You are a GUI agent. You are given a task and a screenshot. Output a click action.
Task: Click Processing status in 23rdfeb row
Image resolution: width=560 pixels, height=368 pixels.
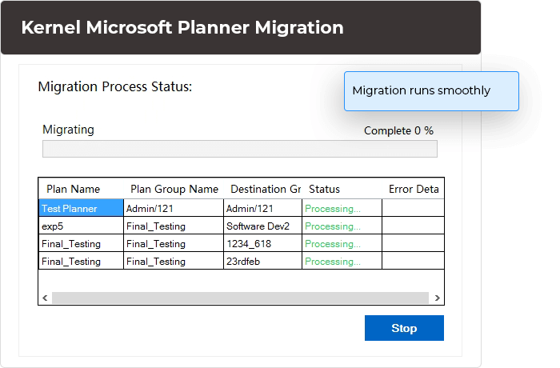click(342, 261)
